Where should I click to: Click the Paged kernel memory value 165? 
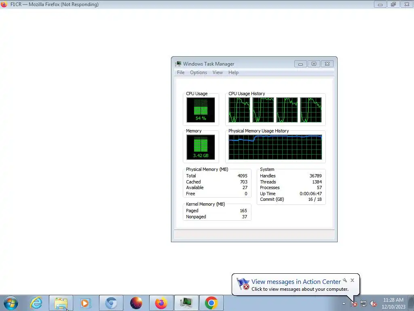pos(243,211)
